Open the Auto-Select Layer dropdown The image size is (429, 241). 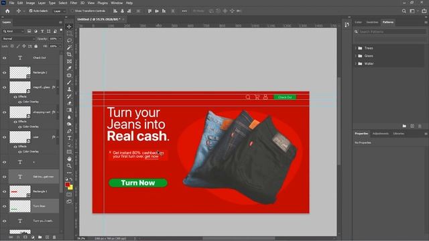coord(60,11)
